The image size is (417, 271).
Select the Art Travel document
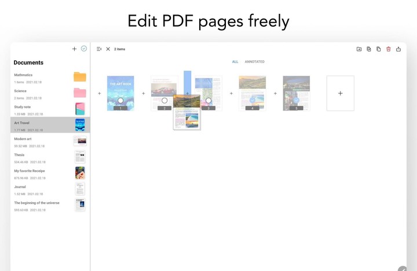coord(50,124)
